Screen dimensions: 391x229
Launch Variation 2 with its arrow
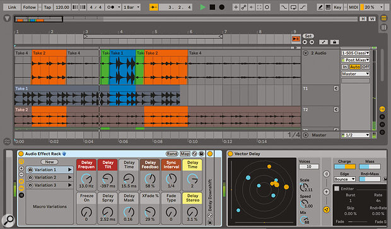(x=69, y=177)
